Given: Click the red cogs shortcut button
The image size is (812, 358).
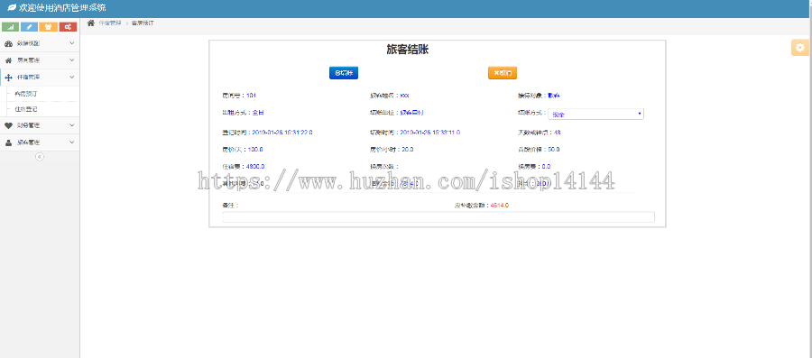Looking at the screenshot, I should (68, 27).
